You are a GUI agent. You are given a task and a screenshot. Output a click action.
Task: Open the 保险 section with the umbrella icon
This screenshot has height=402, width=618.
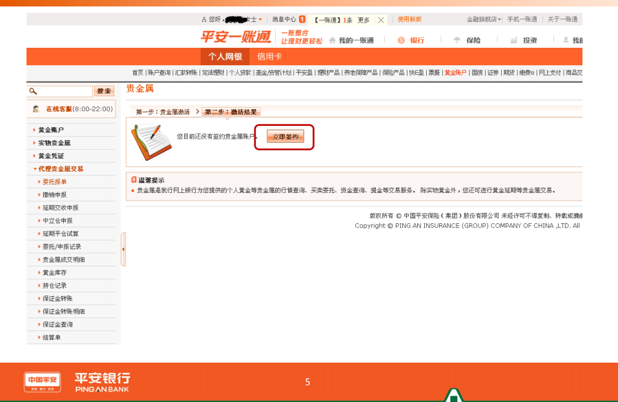pyautogui.click(x=468, y=40)
